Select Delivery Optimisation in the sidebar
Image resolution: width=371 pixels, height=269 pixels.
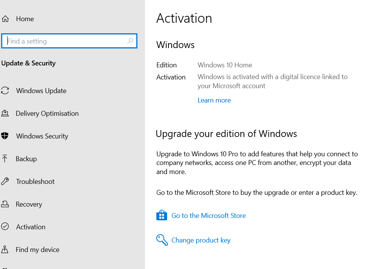[47, 114]
